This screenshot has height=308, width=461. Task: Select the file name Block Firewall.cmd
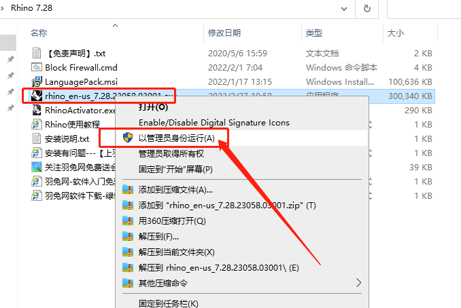click(x=81, y=67)
